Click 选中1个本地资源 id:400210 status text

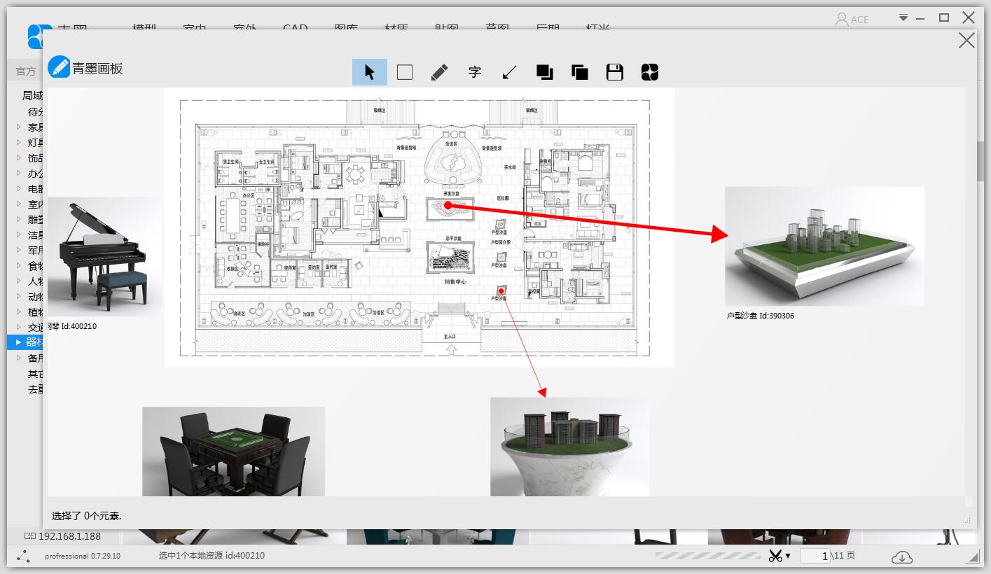212,556
